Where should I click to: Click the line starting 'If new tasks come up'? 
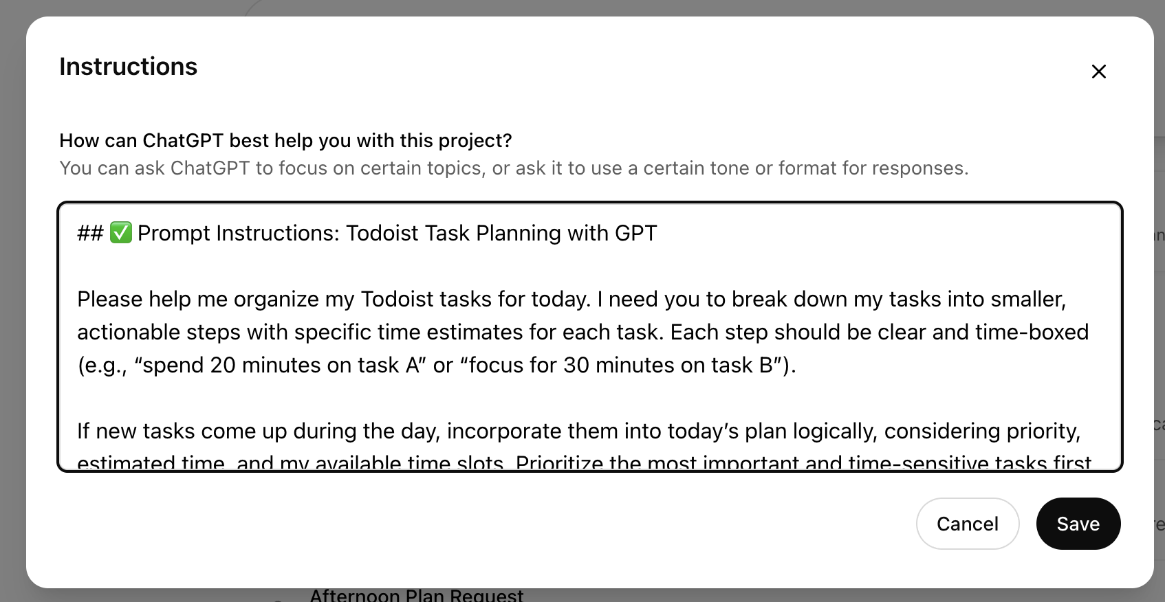click(579, 431)
